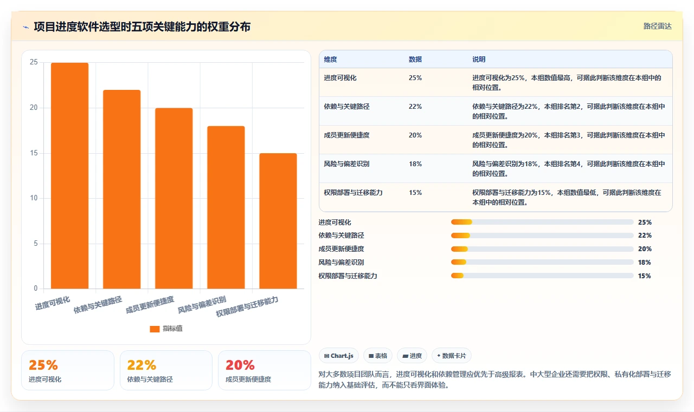
Task: Click the progress bar for 依赖与关键路径
Action: point(542,236)
